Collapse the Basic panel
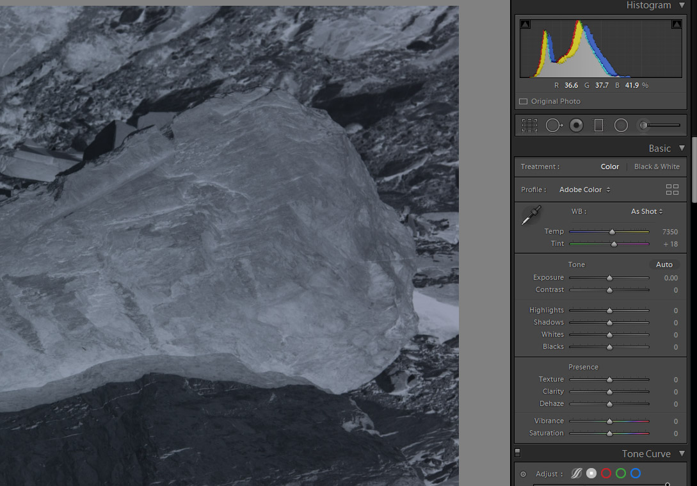 pyautogui.click(x=682, y=148)
